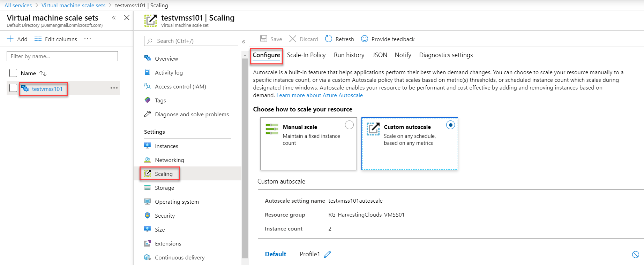The image size is (644, 265).
Task: Edit Profile1 name with pencil icon
Action: coord(327,255)
